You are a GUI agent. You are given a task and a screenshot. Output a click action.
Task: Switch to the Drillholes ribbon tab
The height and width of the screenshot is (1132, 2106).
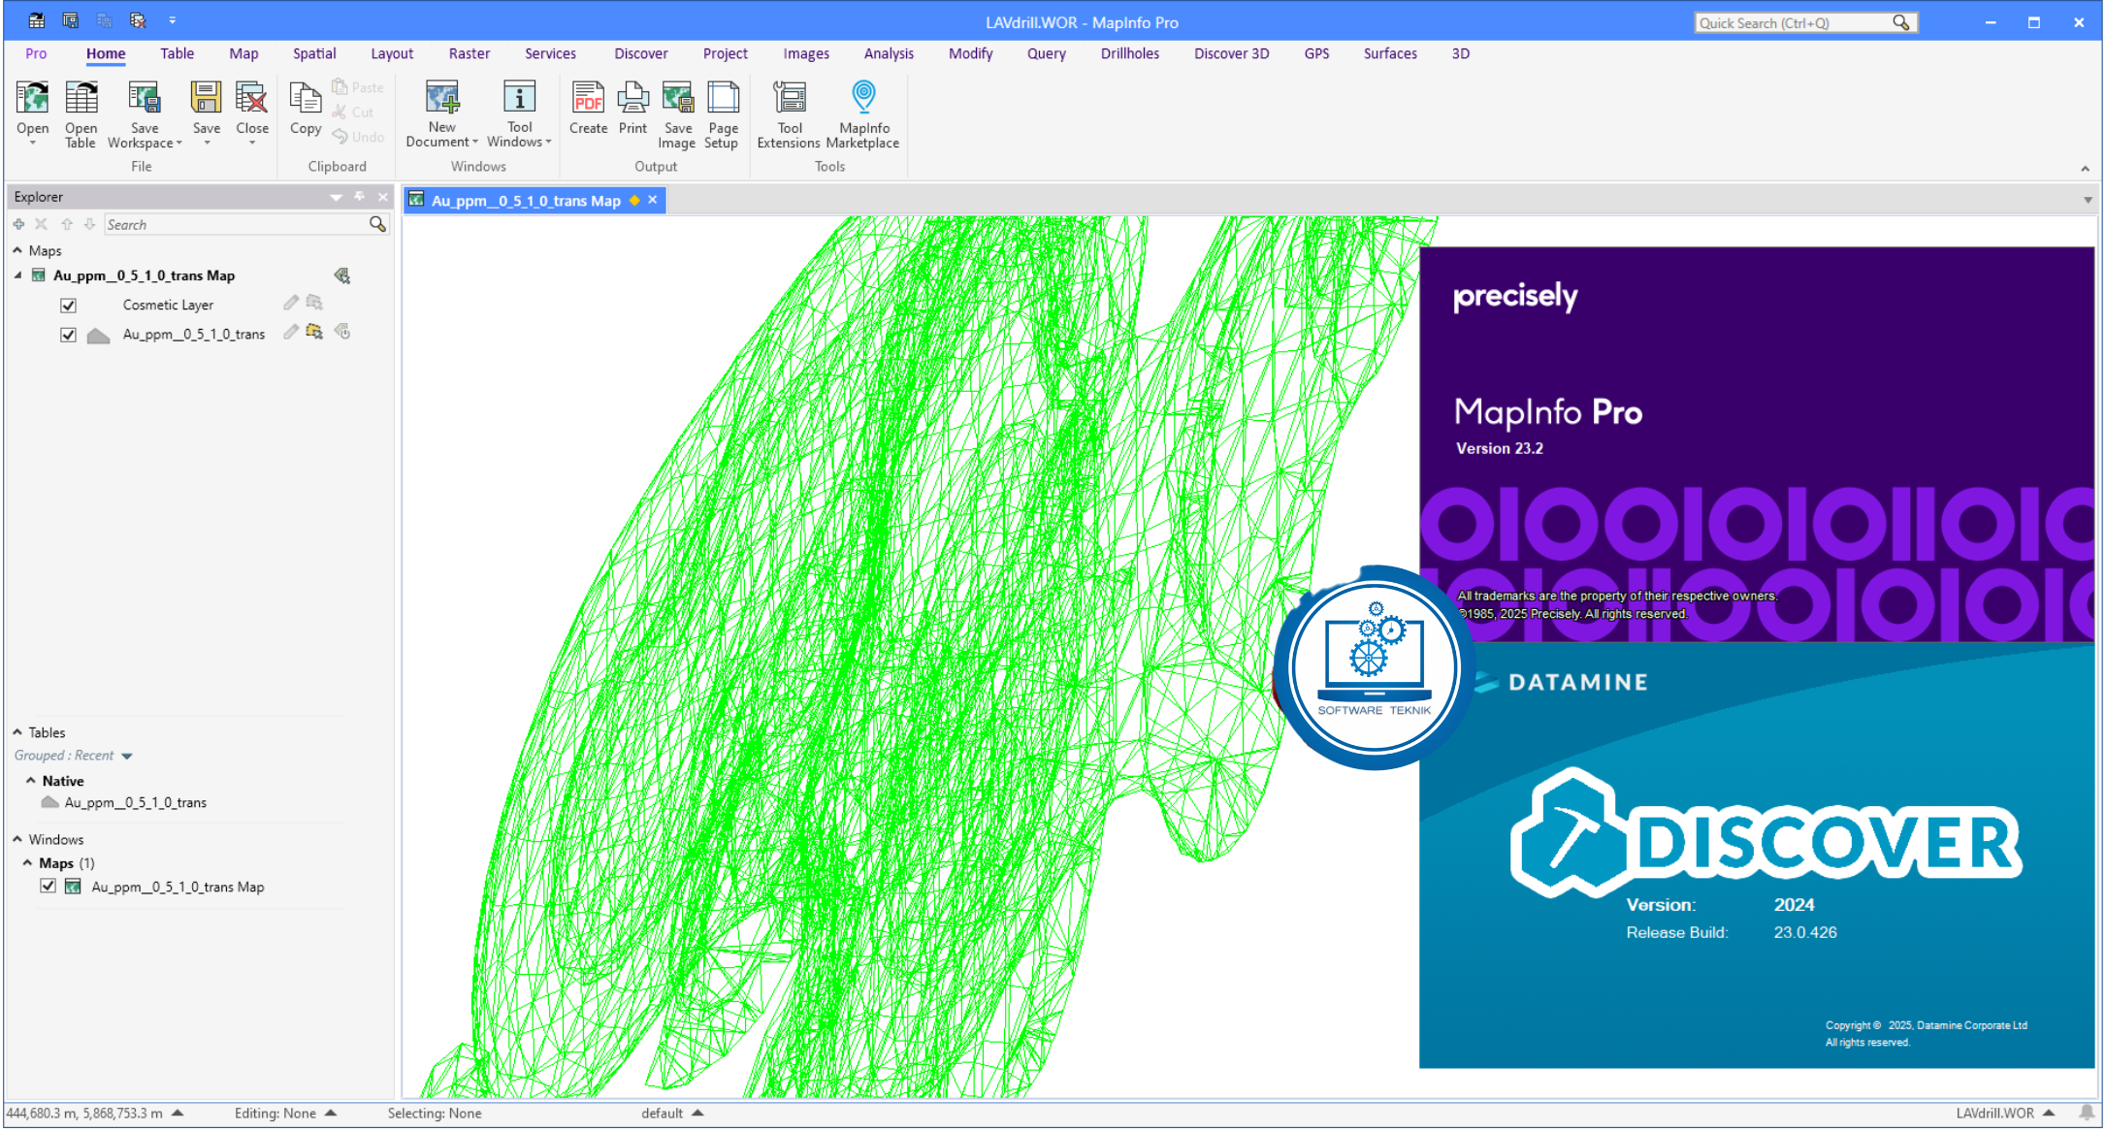1129,53
